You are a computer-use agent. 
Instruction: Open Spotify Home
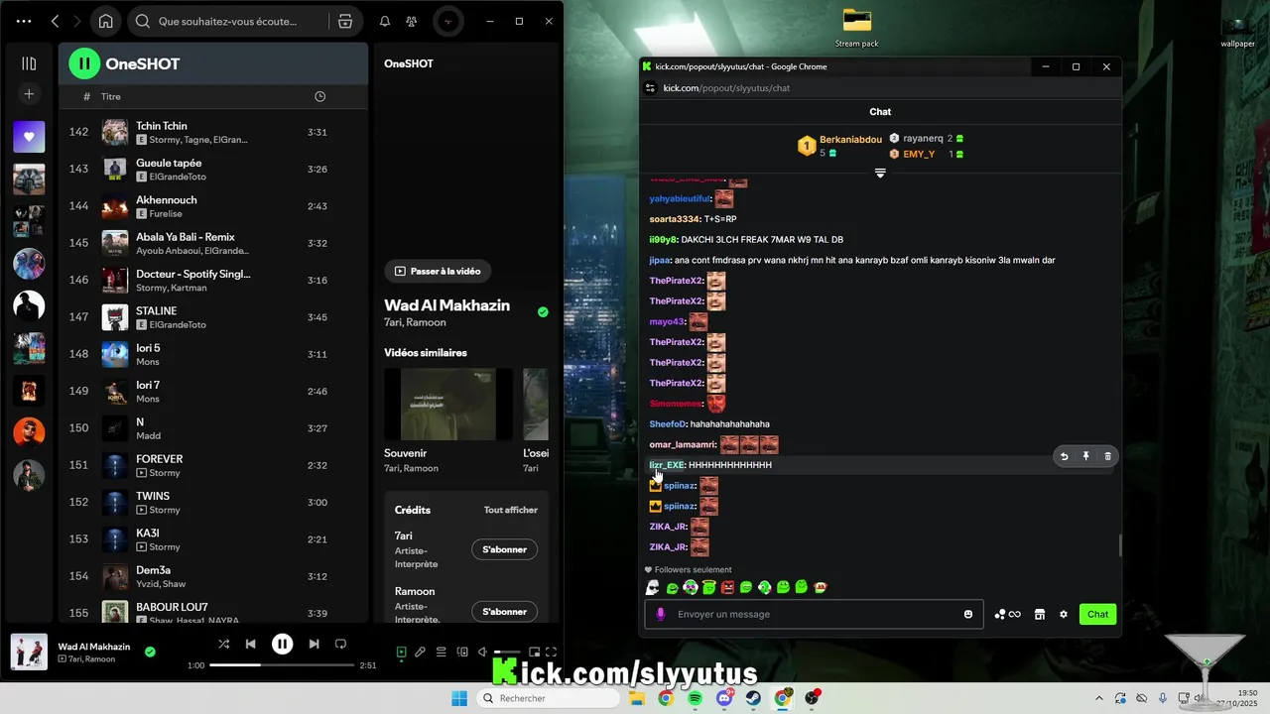[105, 21]
